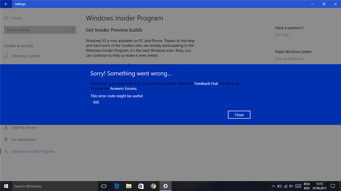Click the For developers tools icon
This screenshot has width=341, height=191.
pyautogui.click(x=6, y=139)
